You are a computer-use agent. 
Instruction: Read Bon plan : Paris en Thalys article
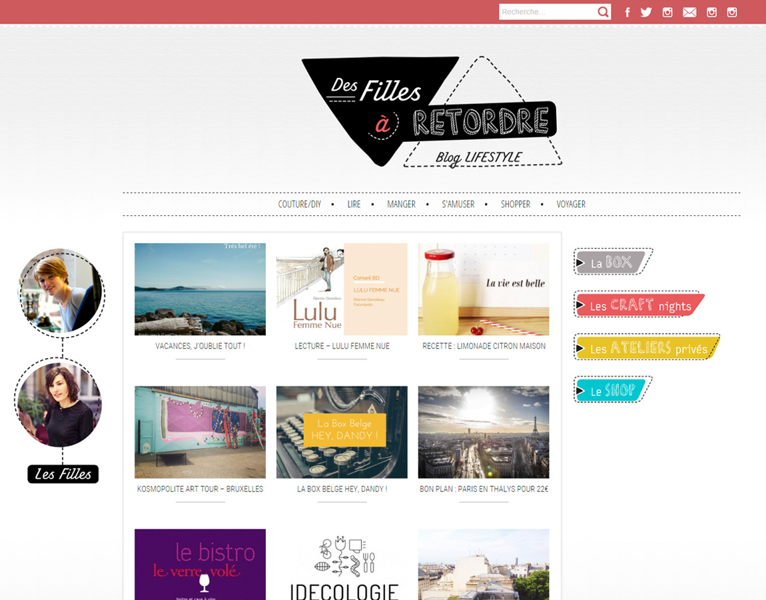484,489
